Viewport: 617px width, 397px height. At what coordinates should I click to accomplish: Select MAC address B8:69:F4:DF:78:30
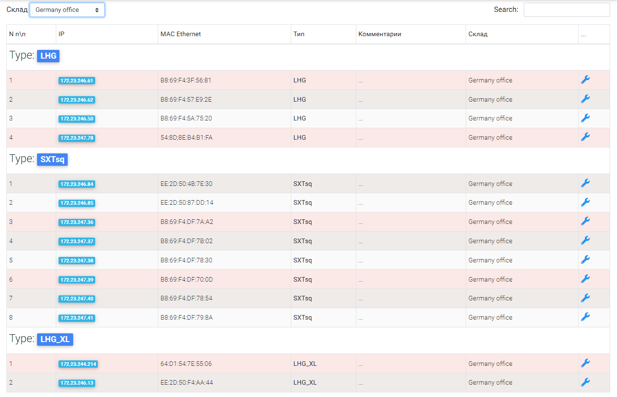(187, 260)
